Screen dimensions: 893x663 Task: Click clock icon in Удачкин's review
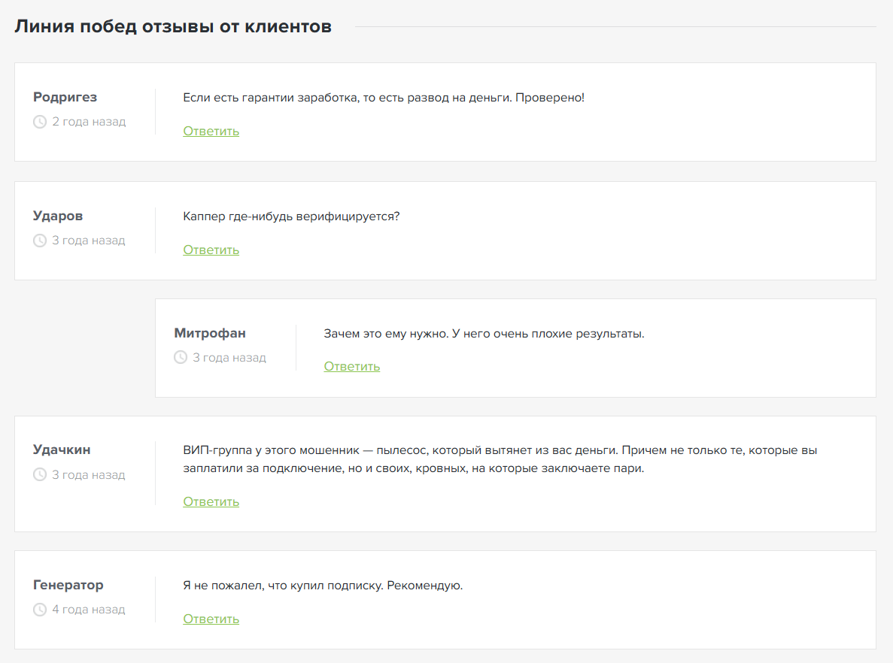[x=40, y=475]
